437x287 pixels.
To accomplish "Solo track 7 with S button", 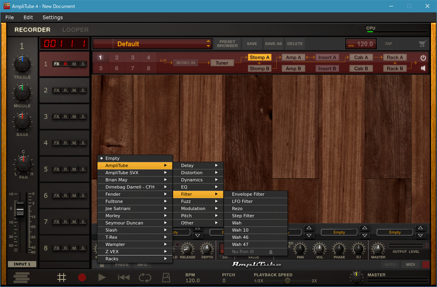I will (x=83, y=222).
